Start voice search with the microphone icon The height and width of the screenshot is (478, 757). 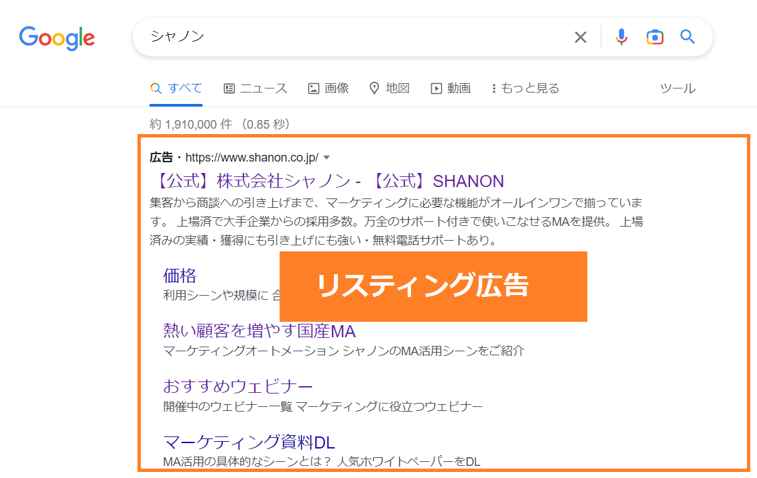tap(622, 37)
